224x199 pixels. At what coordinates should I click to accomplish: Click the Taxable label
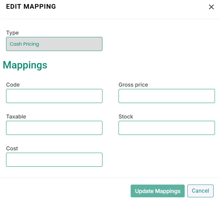point(16,117)
